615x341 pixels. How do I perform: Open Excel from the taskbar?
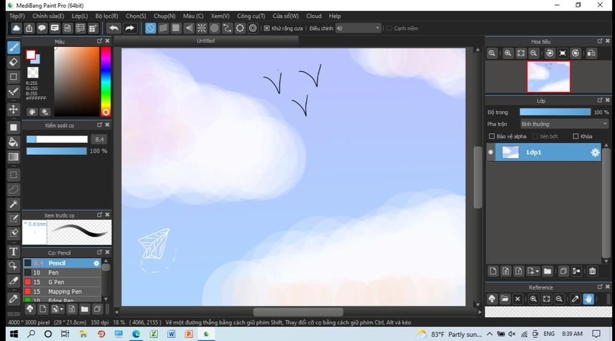(x=154, y=334)
